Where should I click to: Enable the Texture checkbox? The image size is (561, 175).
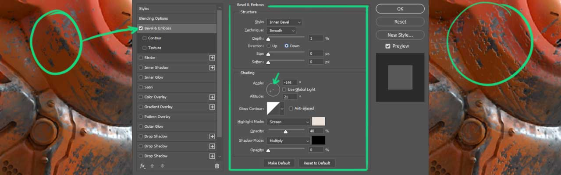pos(145,48)
